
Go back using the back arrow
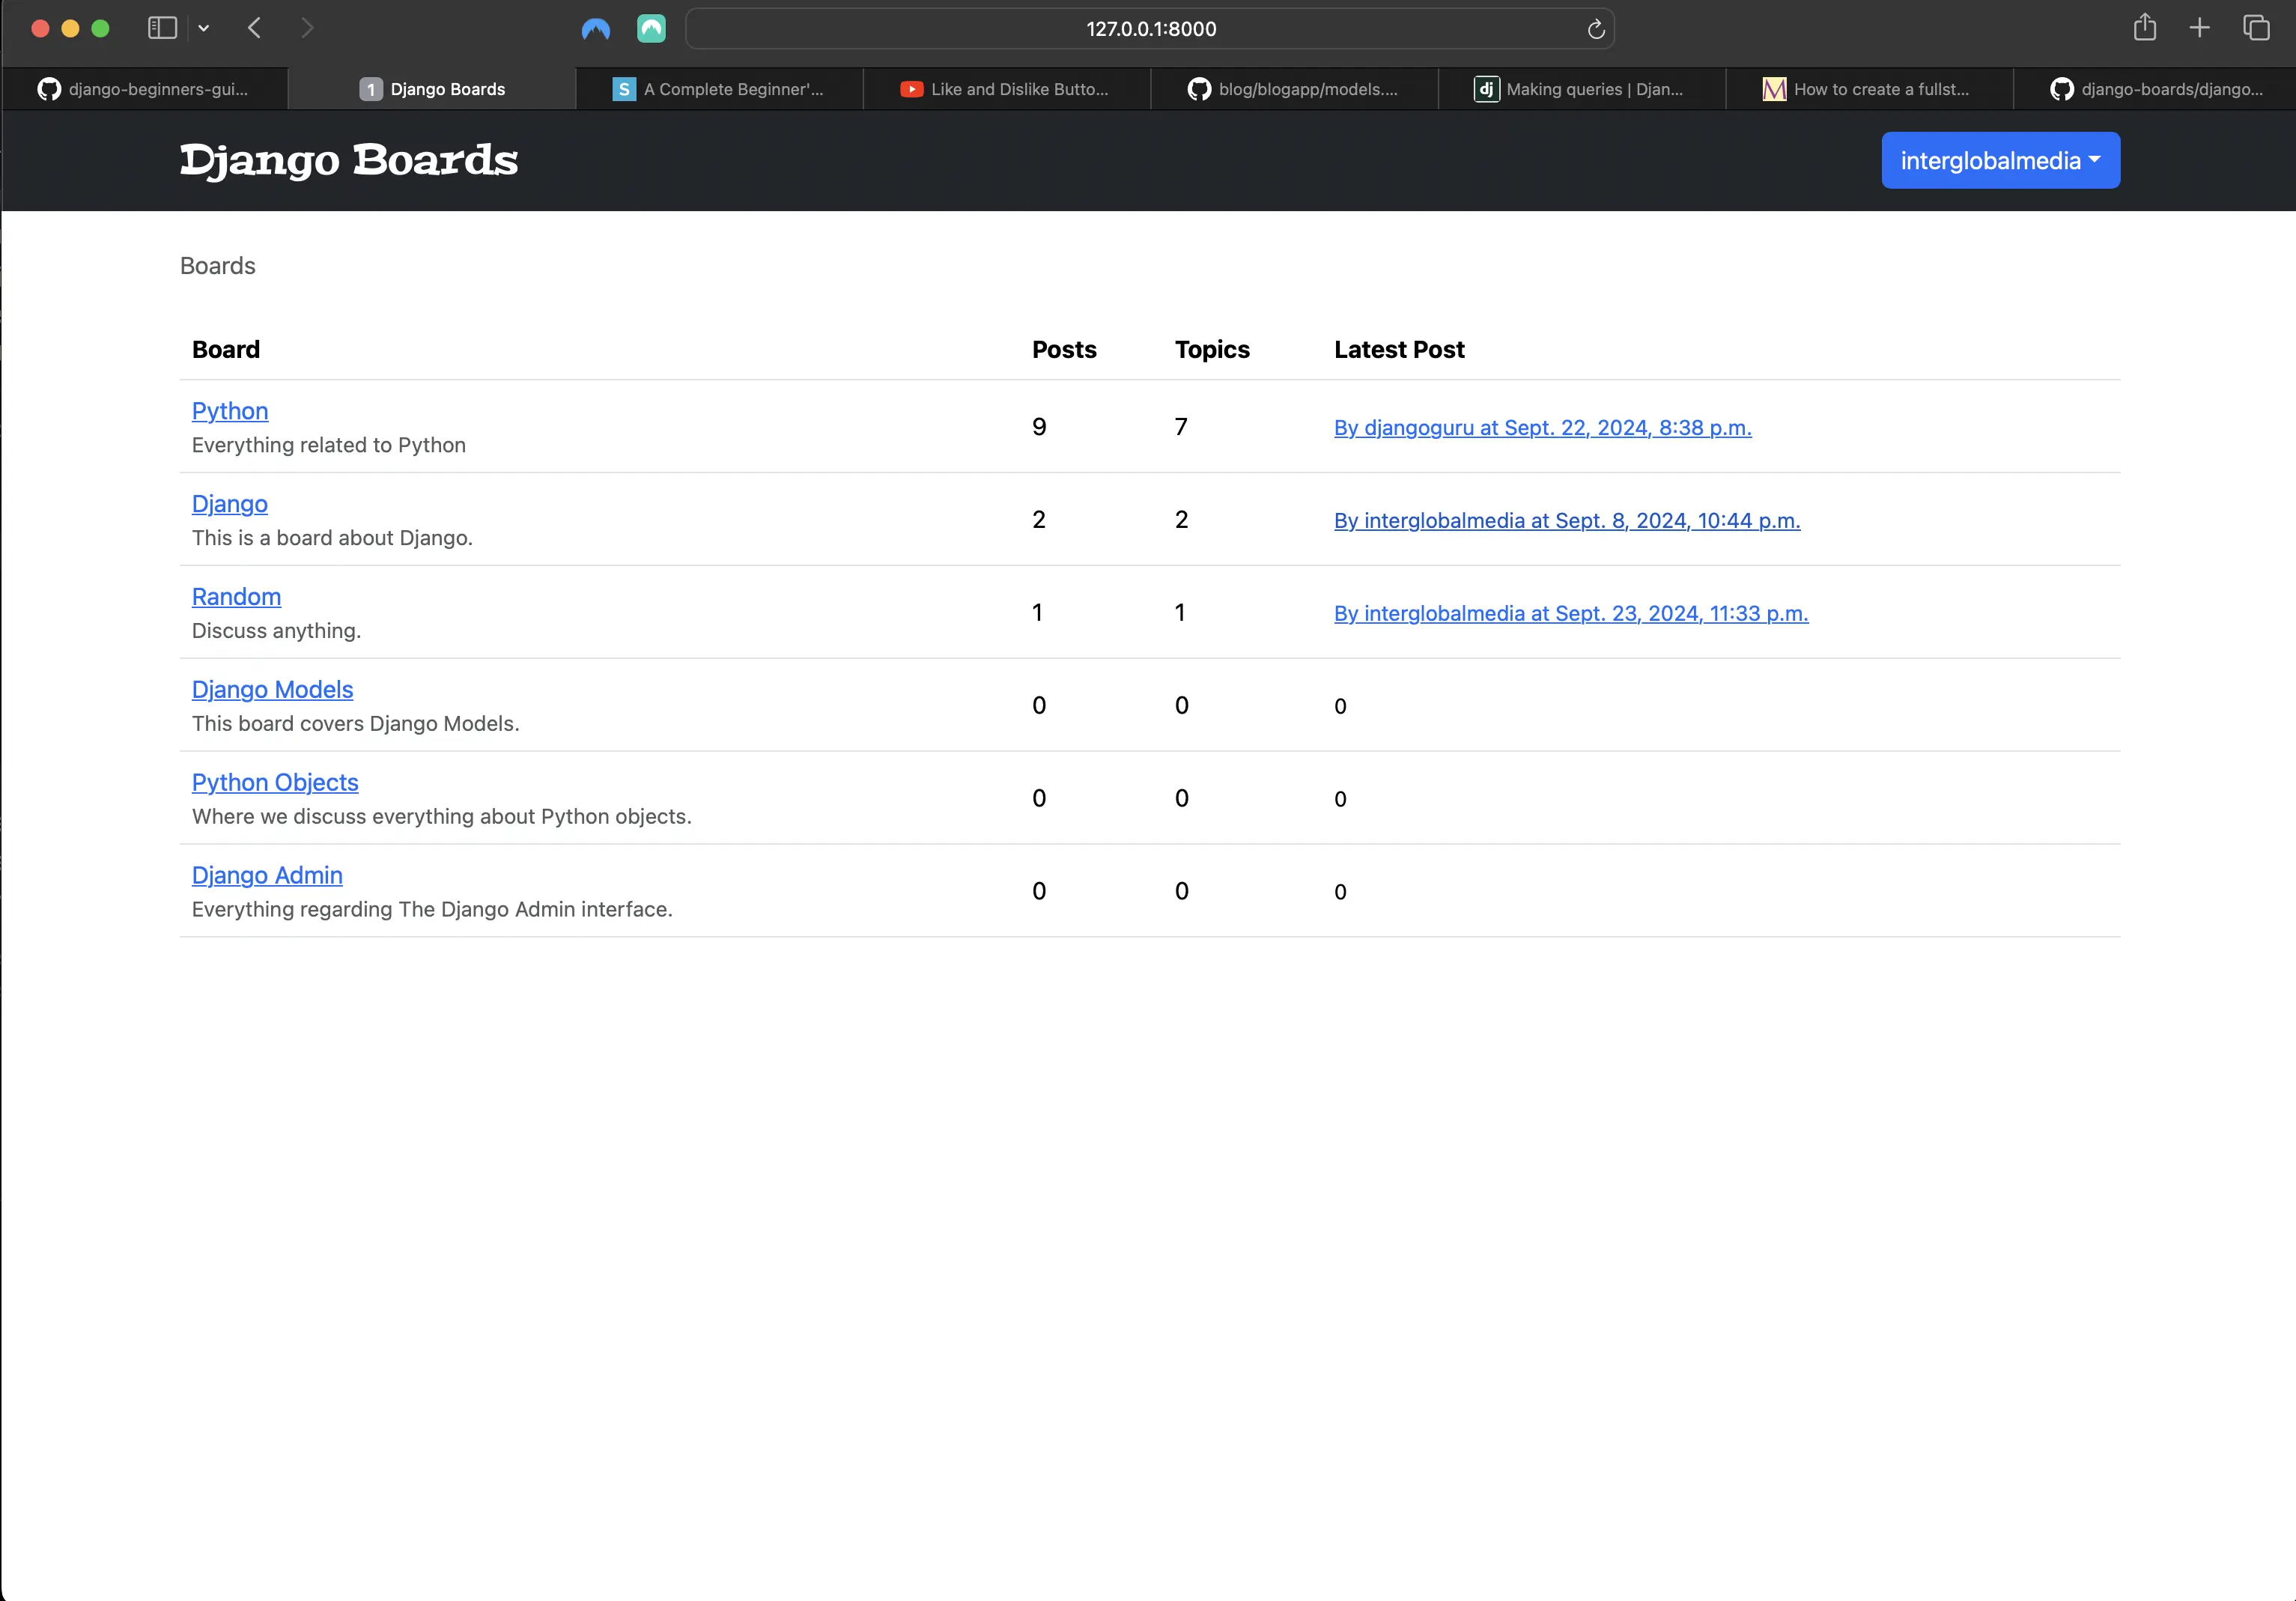[x=255, y=28]
